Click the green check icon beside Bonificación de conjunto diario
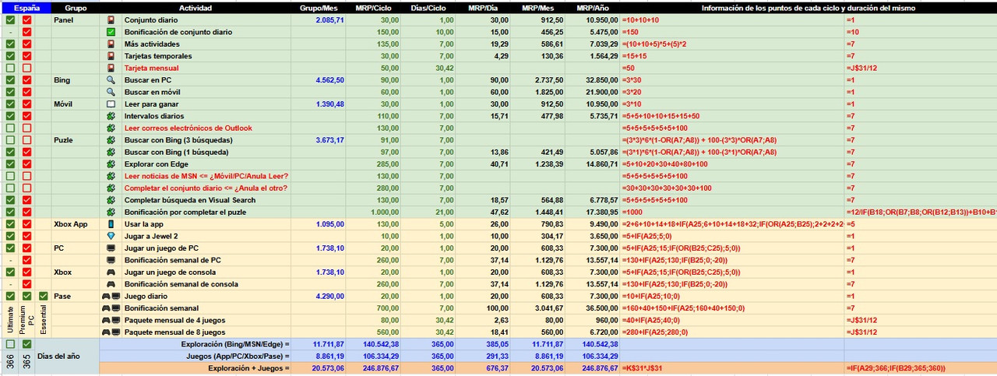Viewport: 997px width, 376px height. click(x=111, y=32)
